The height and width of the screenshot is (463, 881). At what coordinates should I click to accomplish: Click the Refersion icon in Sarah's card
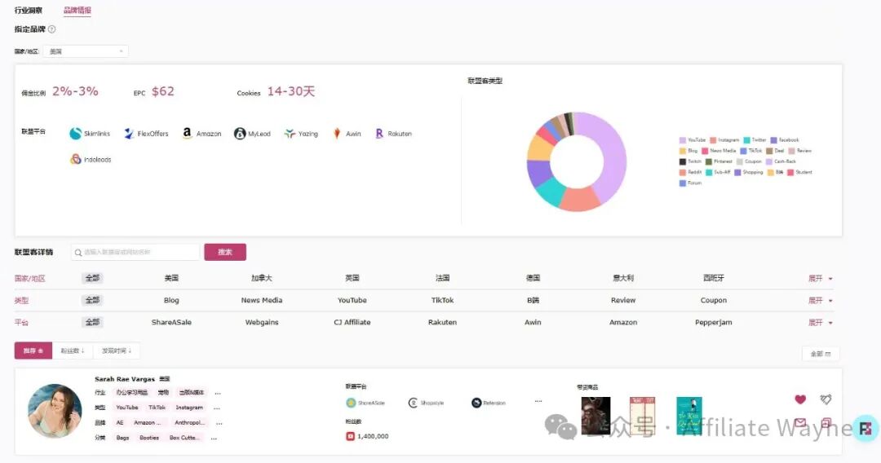pyautogui.click(x=476, y=403)
